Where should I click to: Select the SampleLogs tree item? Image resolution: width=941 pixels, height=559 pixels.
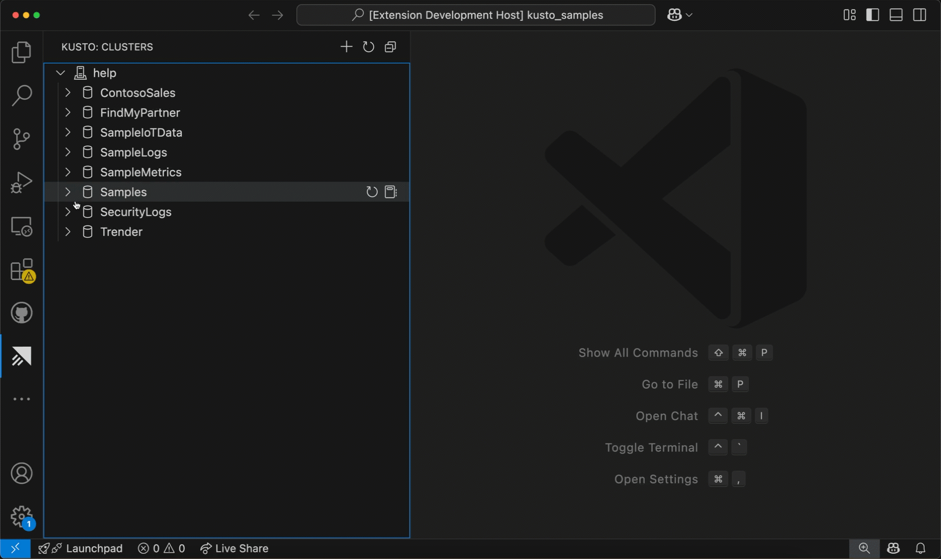click(226, 153)
